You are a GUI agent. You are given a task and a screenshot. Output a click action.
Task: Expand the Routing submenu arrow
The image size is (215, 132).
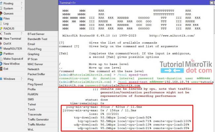21,3
